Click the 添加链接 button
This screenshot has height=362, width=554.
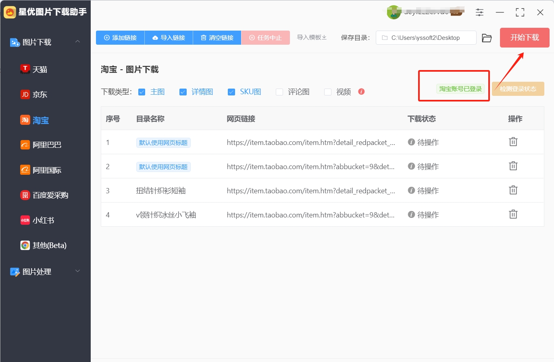tap(120, 37)
